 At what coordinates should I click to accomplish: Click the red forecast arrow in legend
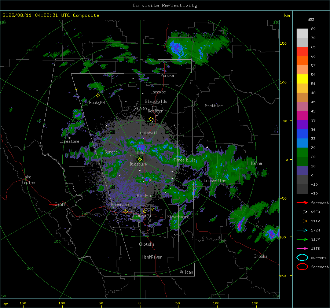pos(302,203)
